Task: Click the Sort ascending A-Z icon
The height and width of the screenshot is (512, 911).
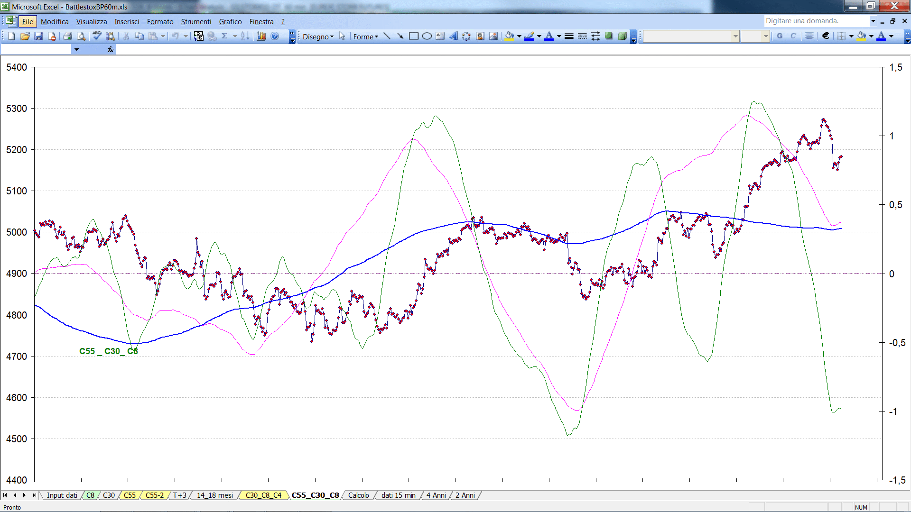Action: click(245, 37)
